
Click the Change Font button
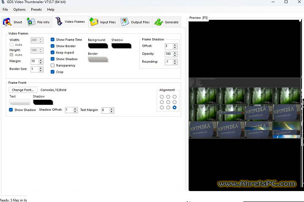[23, 90]
